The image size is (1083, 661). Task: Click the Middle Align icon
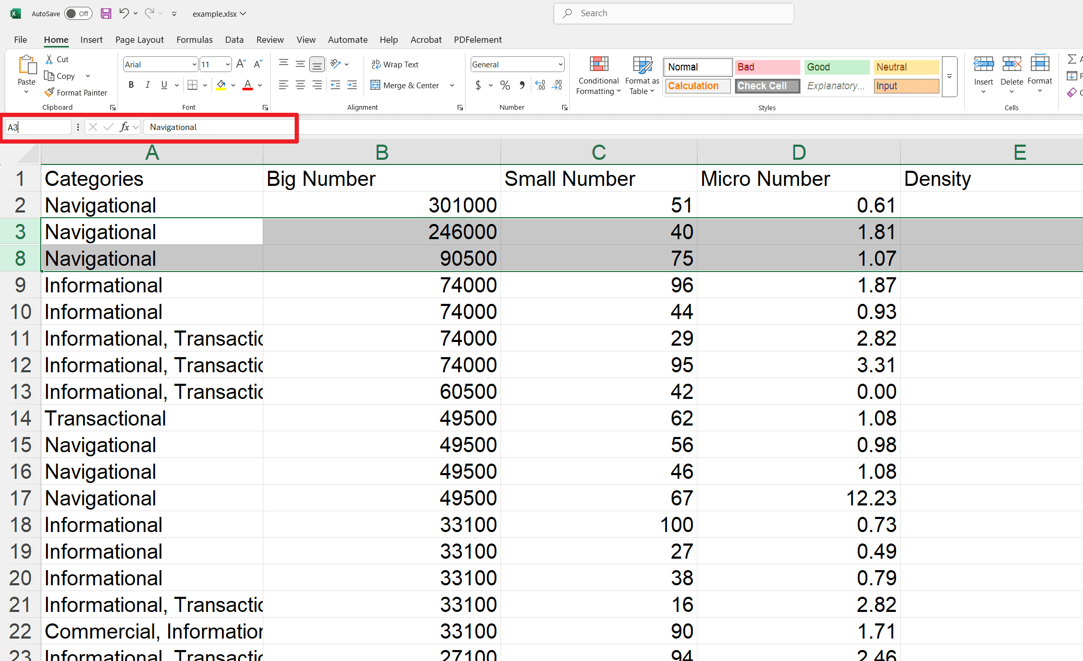[x=300, y=64]
